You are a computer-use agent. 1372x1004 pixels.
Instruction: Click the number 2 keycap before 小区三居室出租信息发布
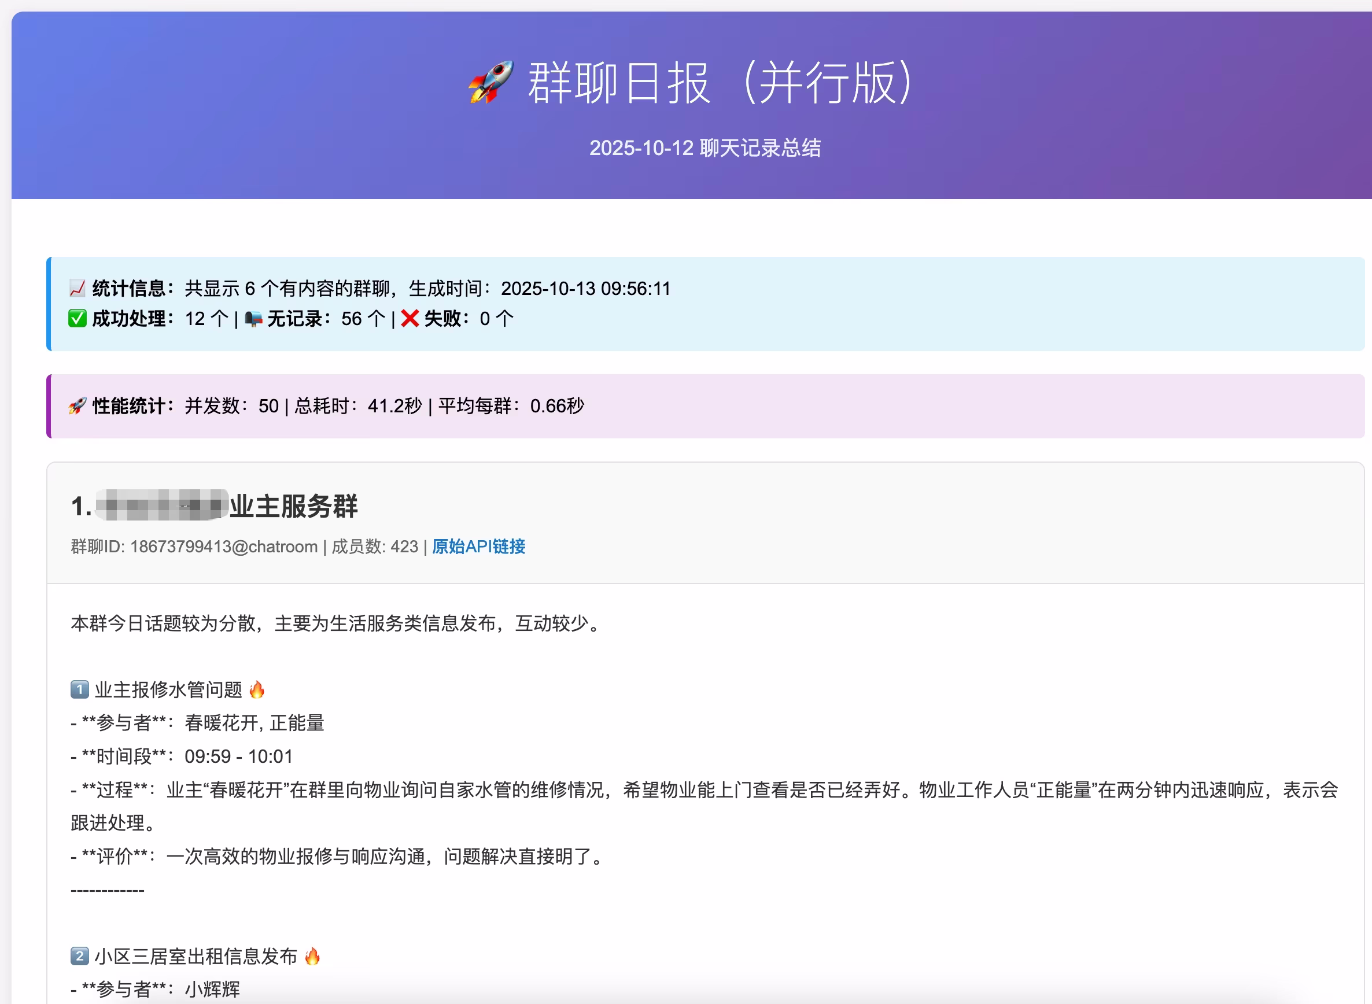click(x=80, y=956)
